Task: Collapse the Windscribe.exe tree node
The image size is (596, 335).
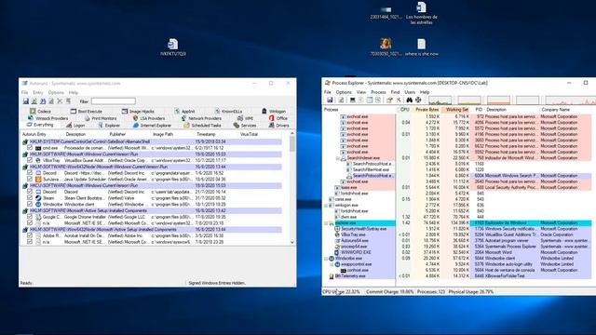Action: pyautogui.click(x=326, y=259)
